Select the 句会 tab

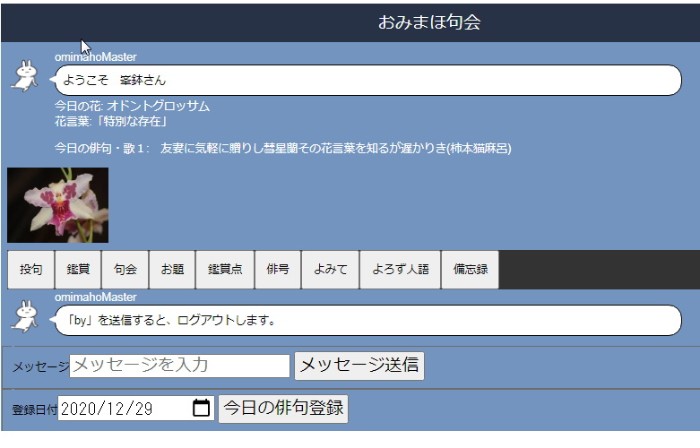[x=125, y=270]
